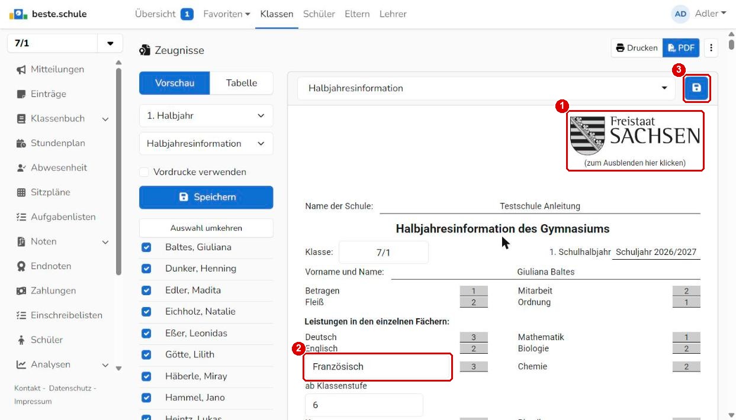Open the Favoriten dropdown menu
This screenshot has height=420, width=736.
(x=227, y=14)
